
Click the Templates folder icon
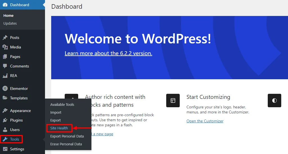point(5,98)
